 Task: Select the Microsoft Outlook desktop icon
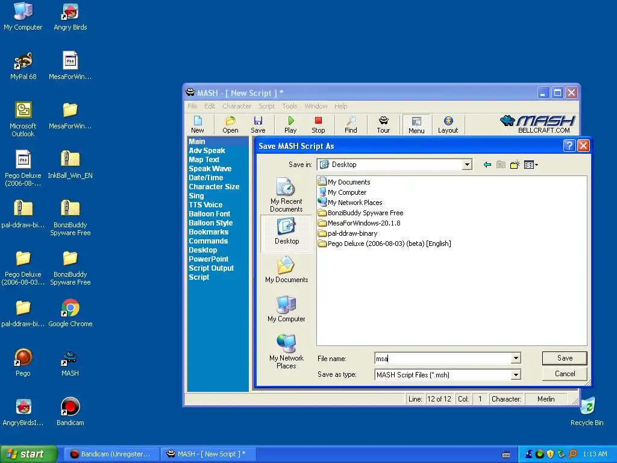tap(23, 119)
